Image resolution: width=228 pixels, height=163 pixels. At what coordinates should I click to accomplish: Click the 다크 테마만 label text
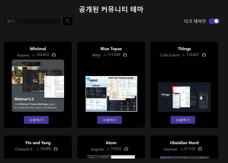195,21
